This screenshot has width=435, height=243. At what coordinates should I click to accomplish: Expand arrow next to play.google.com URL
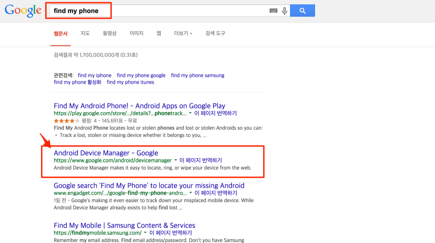[x=190, y=113]
